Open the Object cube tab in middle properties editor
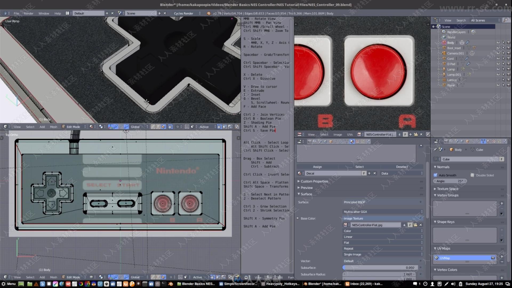The image size is (512, 288). coord(331,142)
